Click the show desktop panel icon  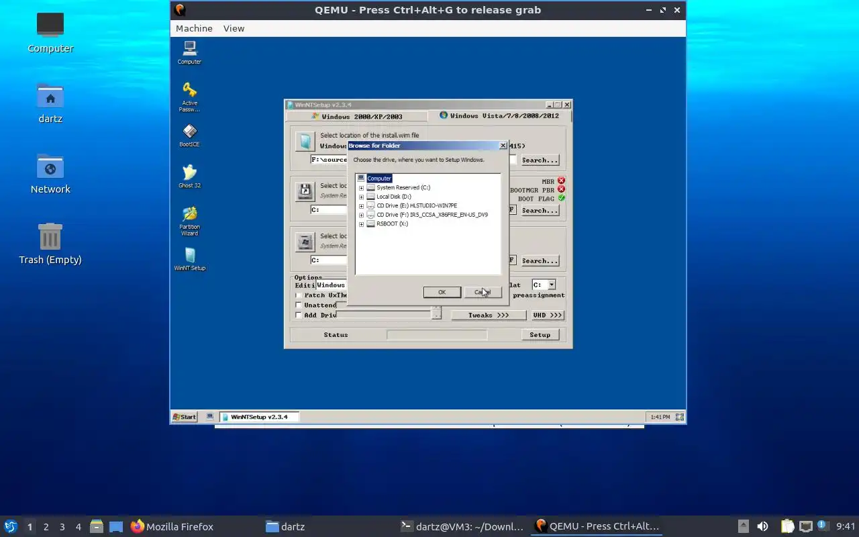[116, 526]
